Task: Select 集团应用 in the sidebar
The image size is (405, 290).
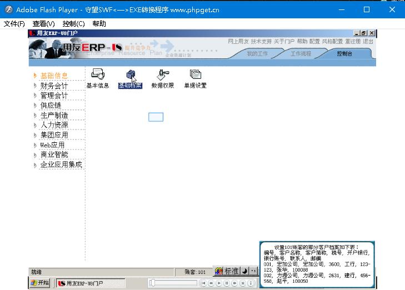Action: 54,135
